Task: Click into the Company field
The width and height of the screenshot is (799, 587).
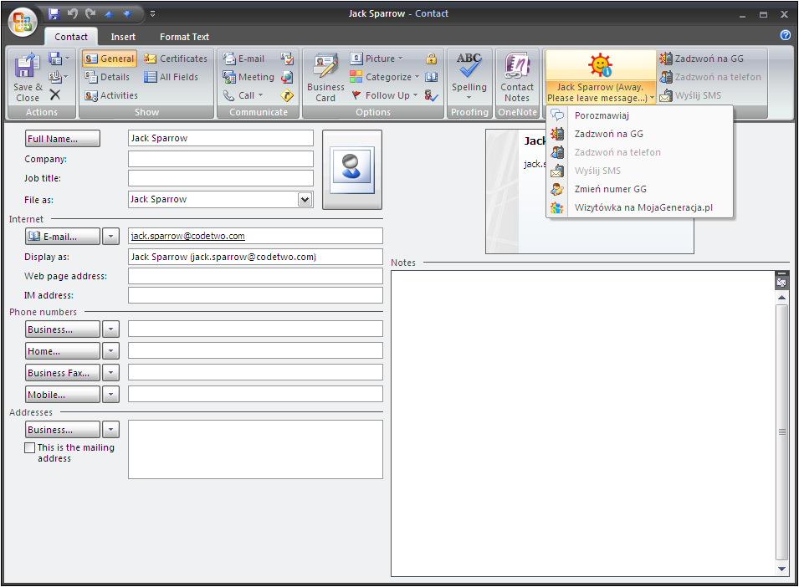Action: click(x=221, y=159)
